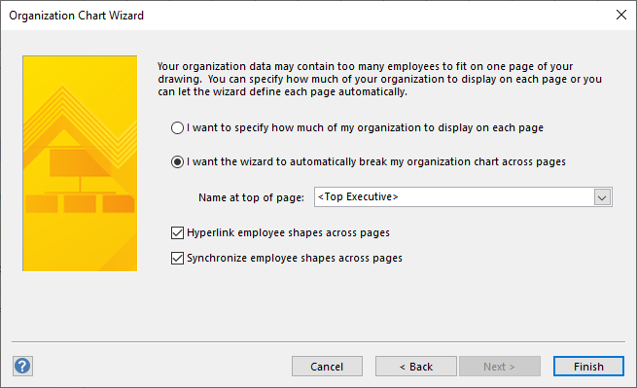Viewport: 637px width, 388px height.
Task: Toggle Synchronize employee shapes checkbox
Action: pos(177,258)
